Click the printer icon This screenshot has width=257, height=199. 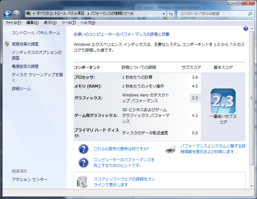170,149
